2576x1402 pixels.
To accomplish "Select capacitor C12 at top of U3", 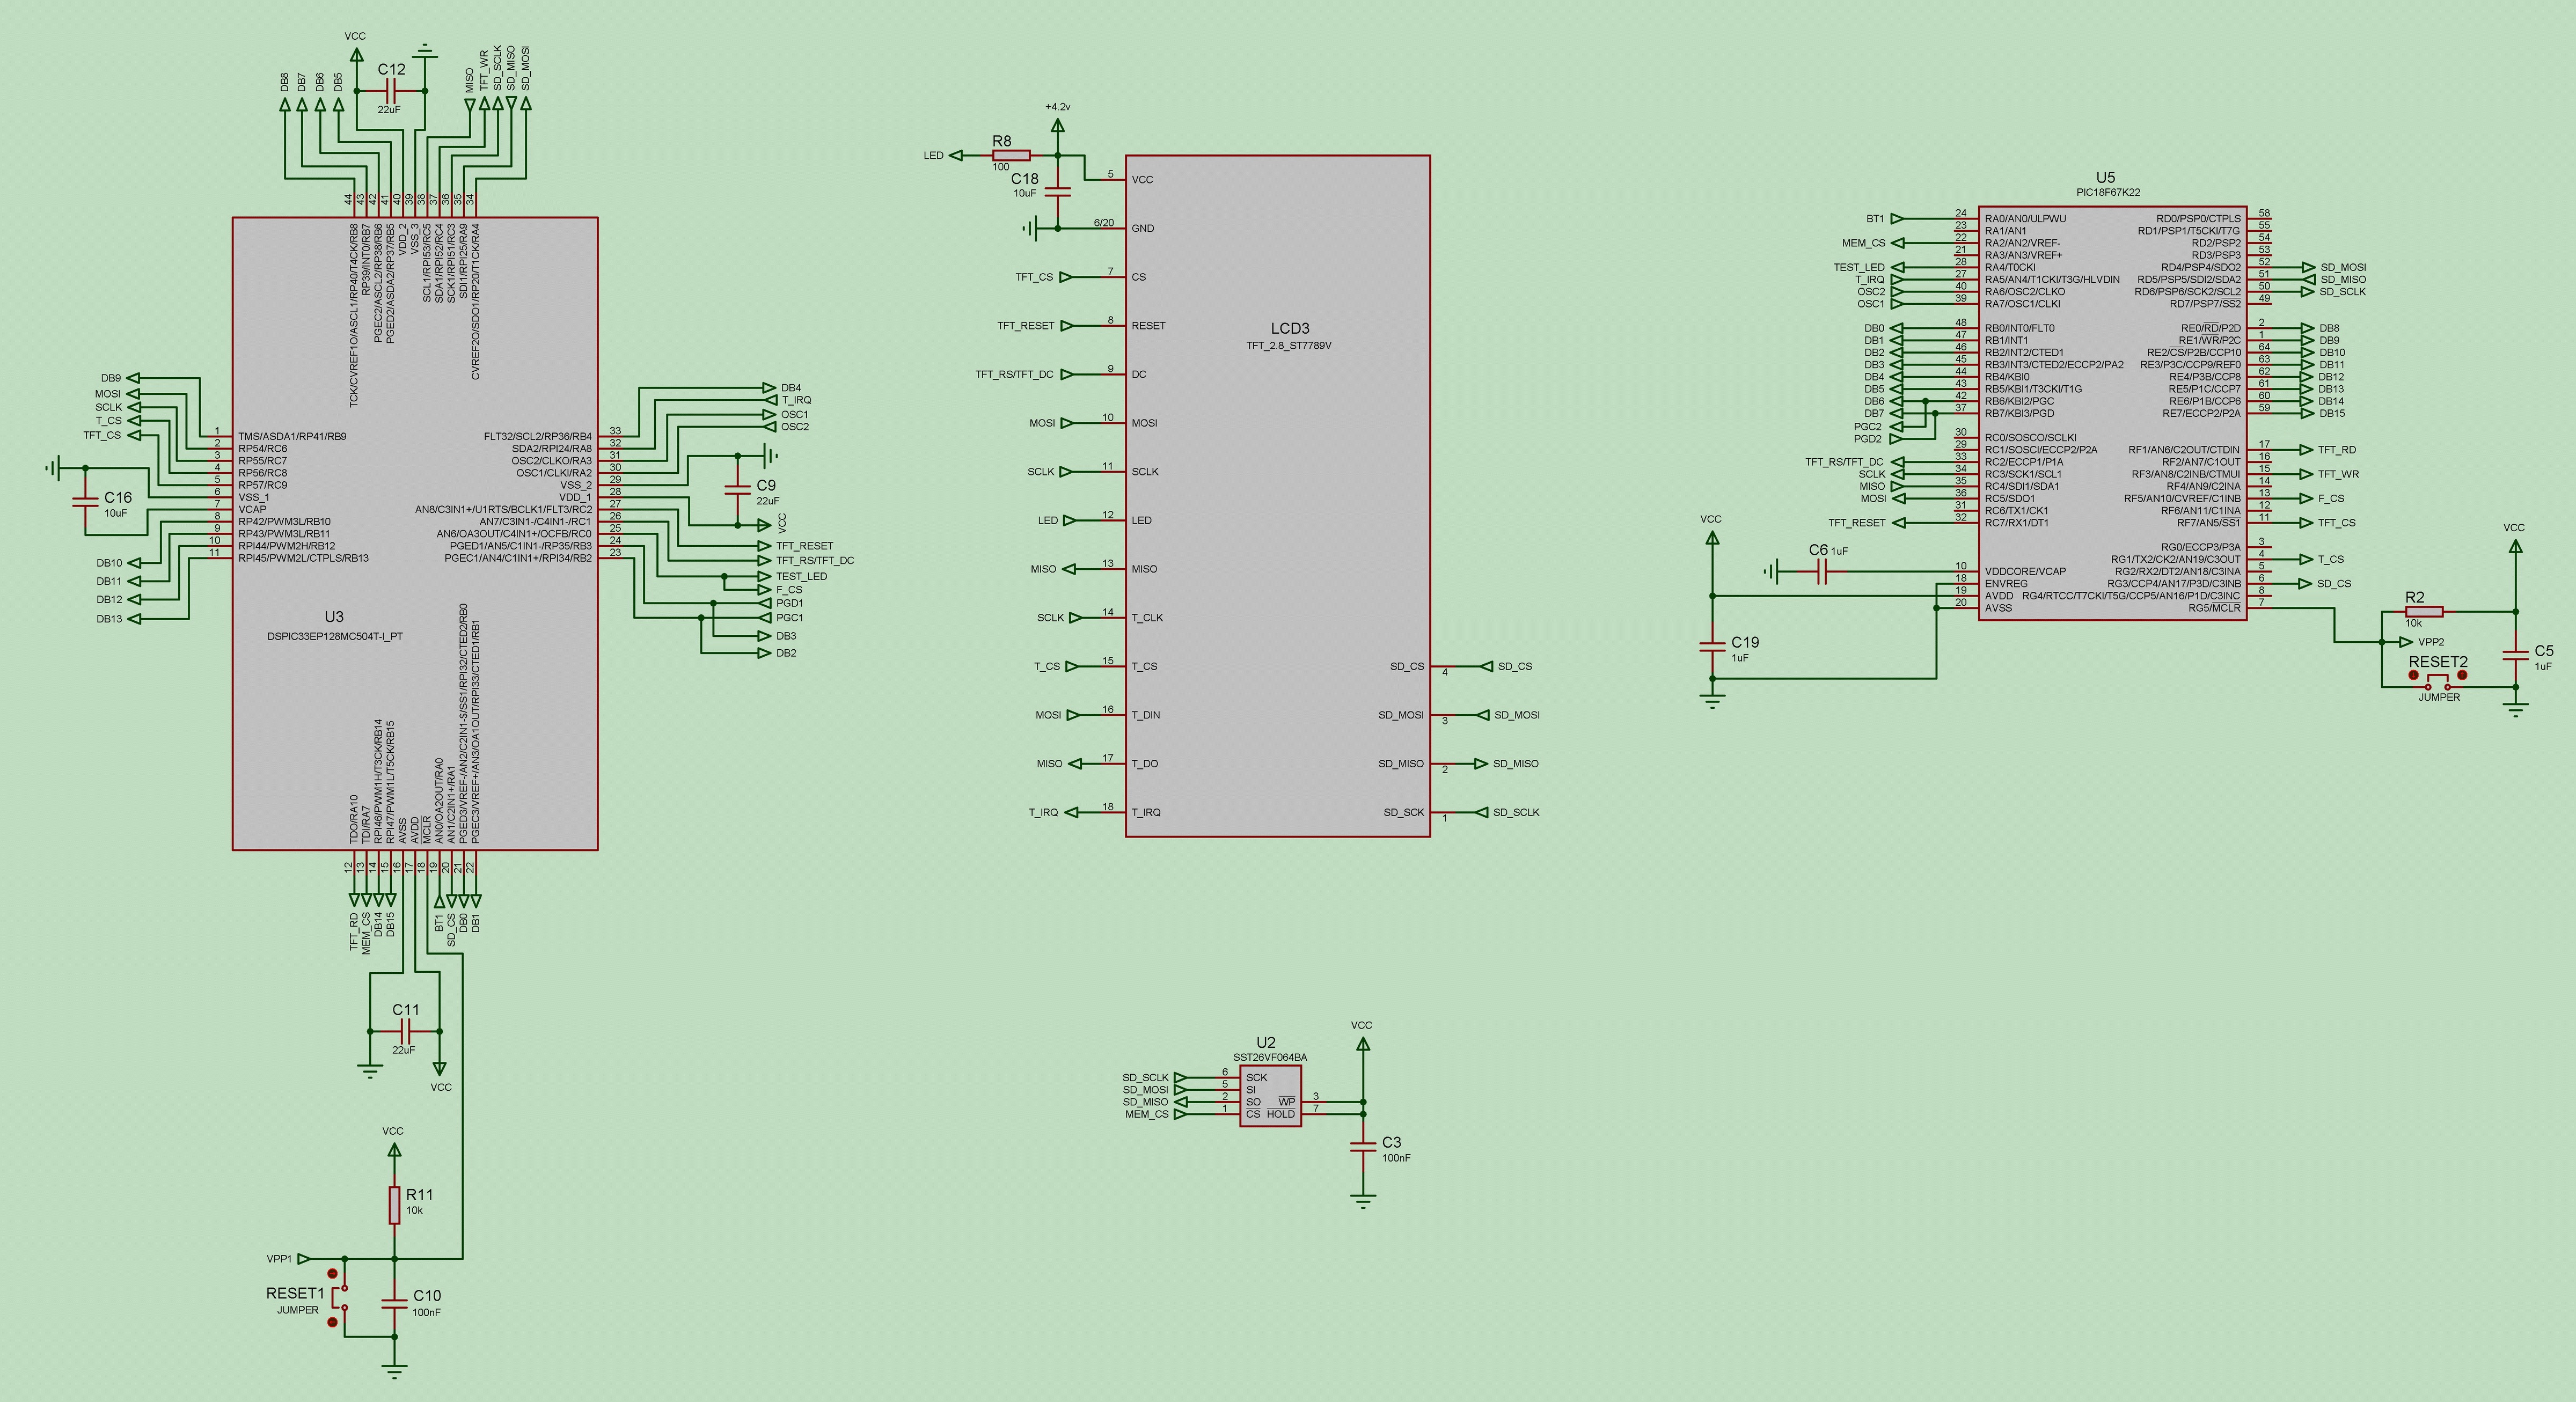I will 390,91.
